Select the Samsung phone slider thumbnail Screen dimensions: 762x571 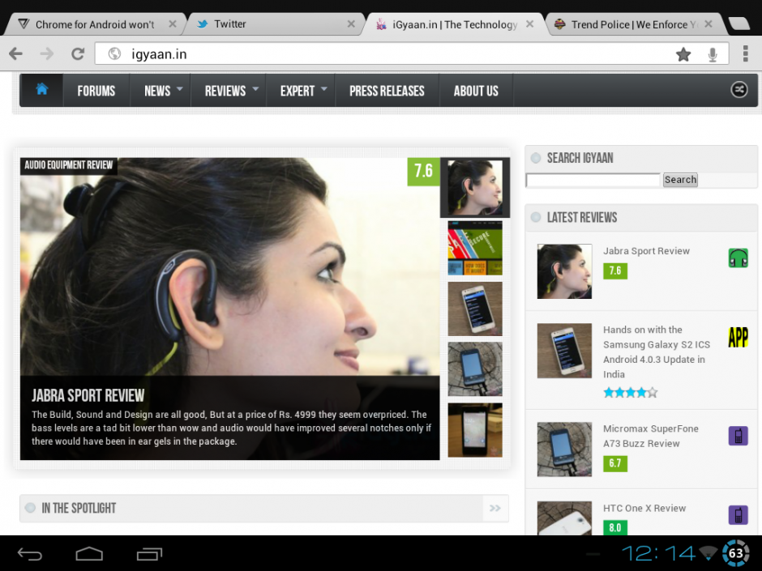click(x=475, y=309)
